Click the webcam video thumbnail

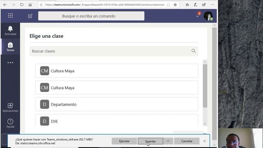pyautogui.click(x=240, y=138)
